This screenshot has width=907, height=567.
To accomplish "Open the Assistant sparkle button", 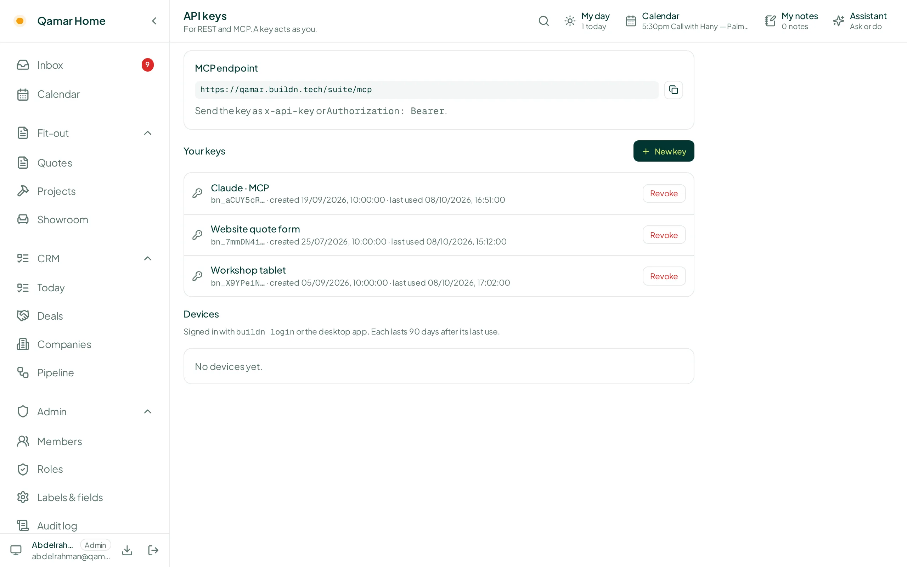I will (x=860, y=21).
